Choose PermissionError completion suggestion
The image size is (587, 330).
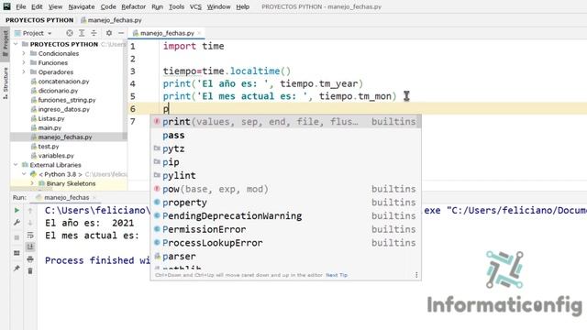[x=285, y=229]
